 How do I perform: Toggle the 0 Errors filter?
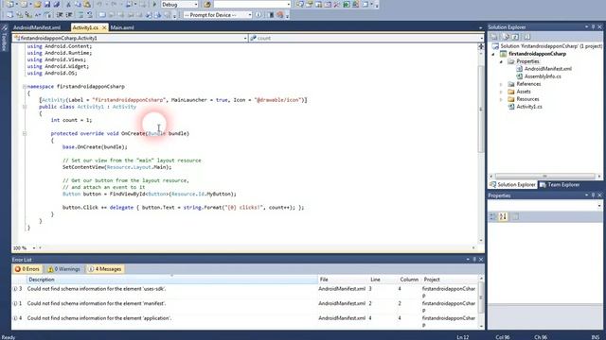27,269
